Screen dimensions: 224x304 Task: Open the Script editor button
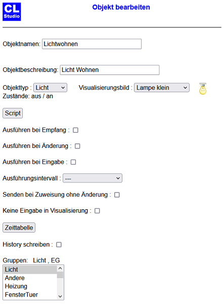click(13, 113)
